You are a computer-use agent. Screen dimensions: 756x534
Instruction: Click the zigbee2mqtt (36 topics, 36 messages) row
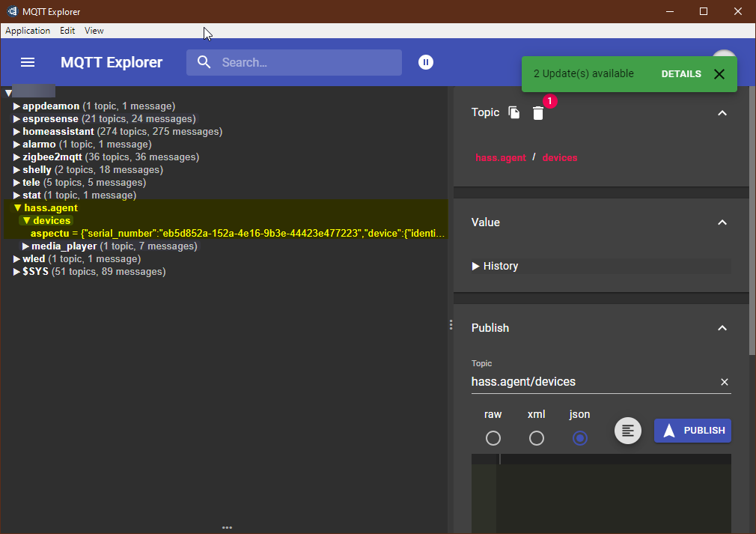(x=111, y=157)
